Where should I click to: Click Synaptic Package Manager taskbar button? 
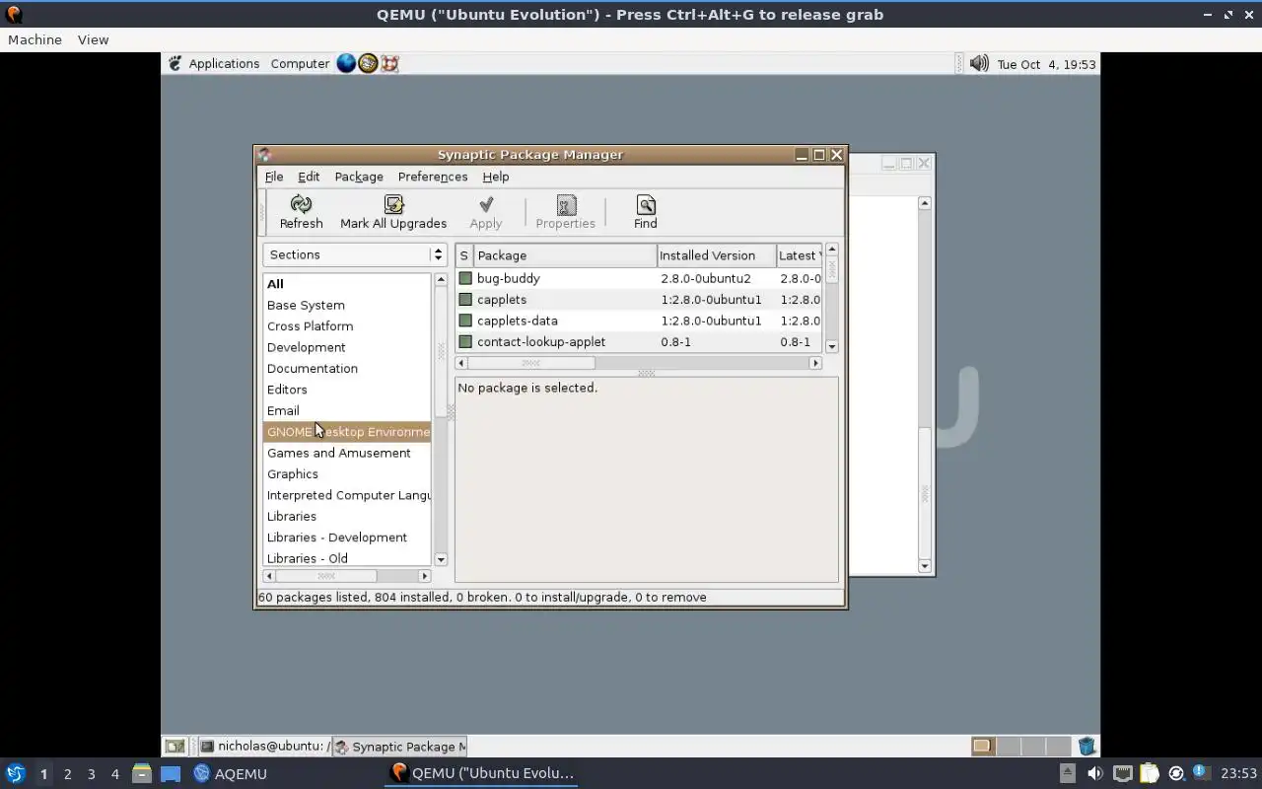point(399,747)
